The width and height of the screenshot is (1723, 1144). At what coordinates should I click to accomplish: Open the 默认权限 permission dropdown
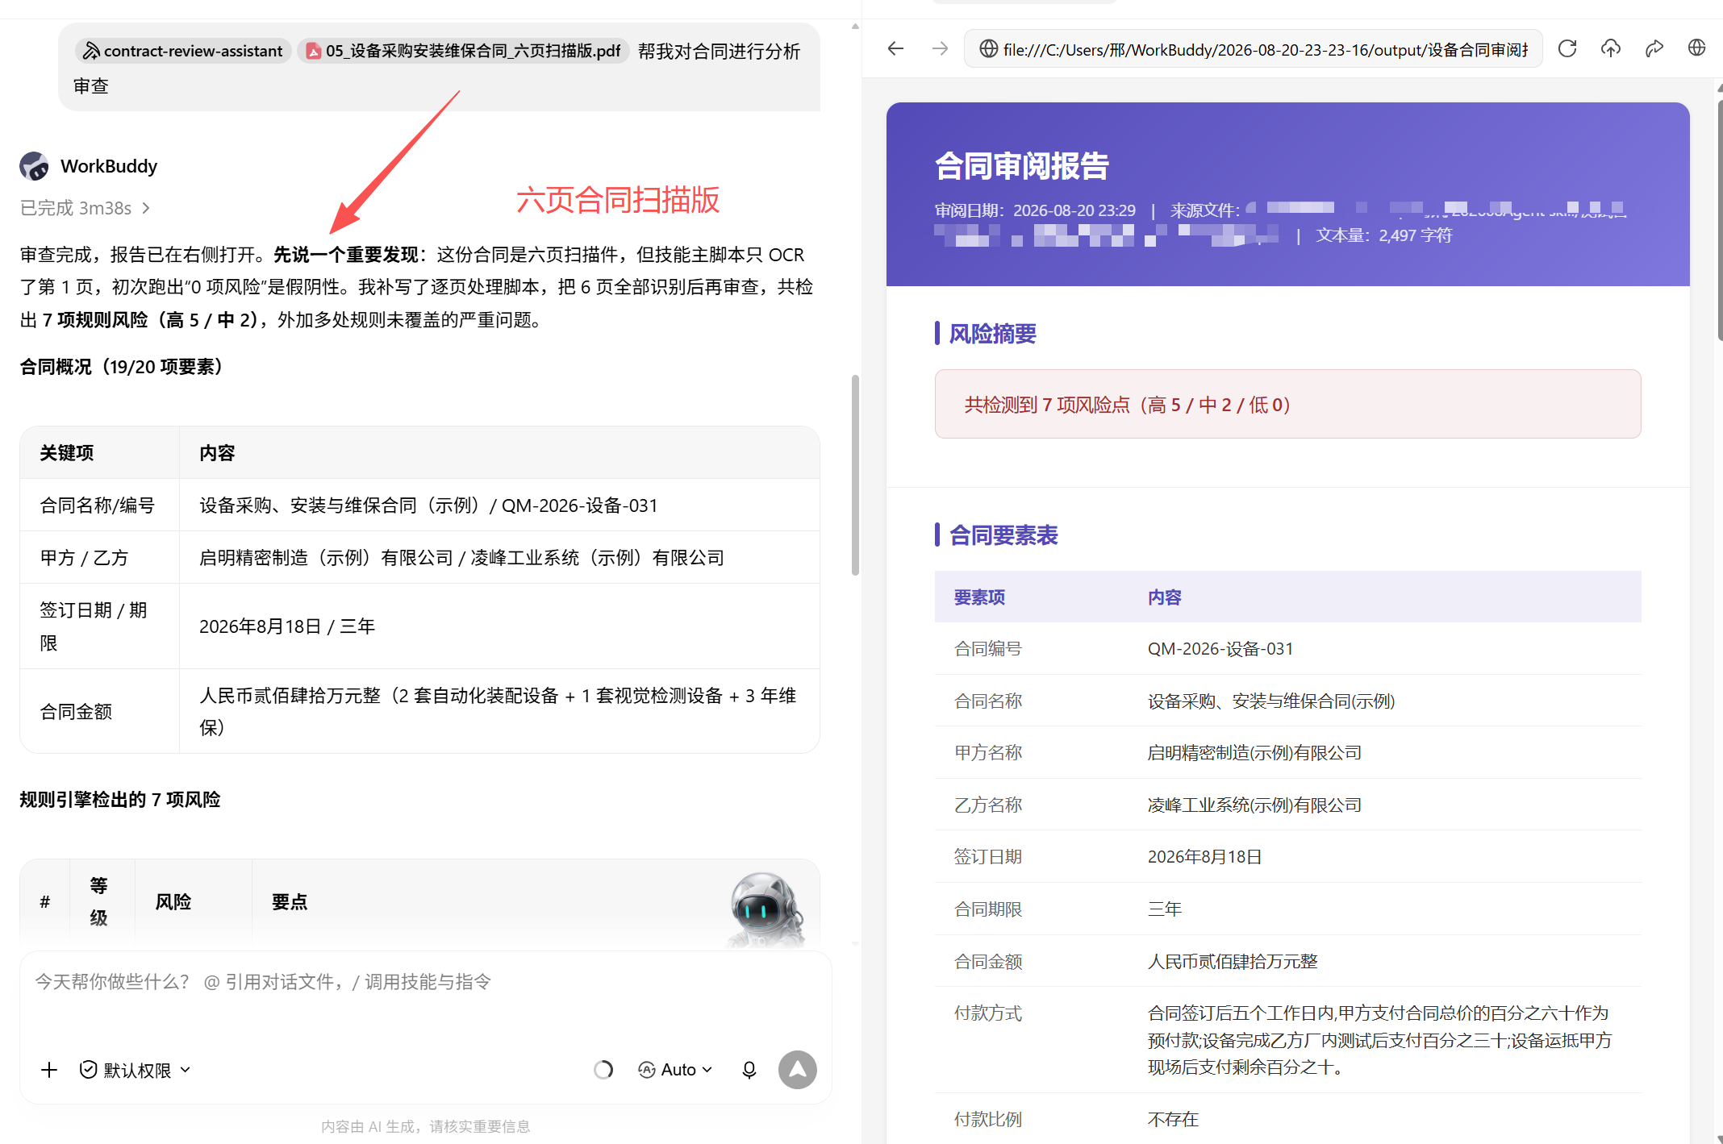135,1070
